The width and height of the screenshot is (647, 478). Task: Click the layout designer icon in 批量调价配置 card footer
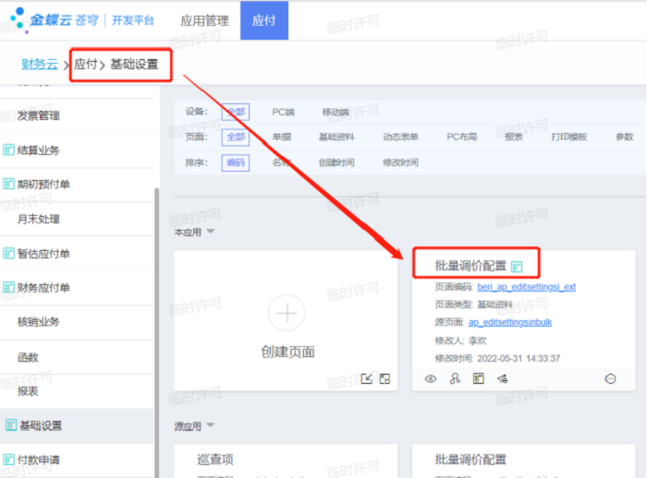tap(479, 378)
